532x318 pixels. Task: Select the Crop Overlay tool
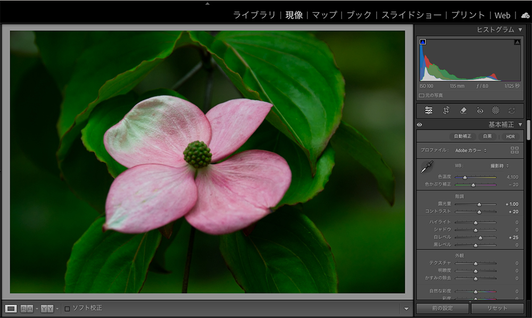446,110
